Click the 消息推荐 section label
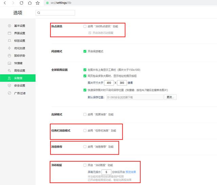217x185 pixels. point(57,147)
